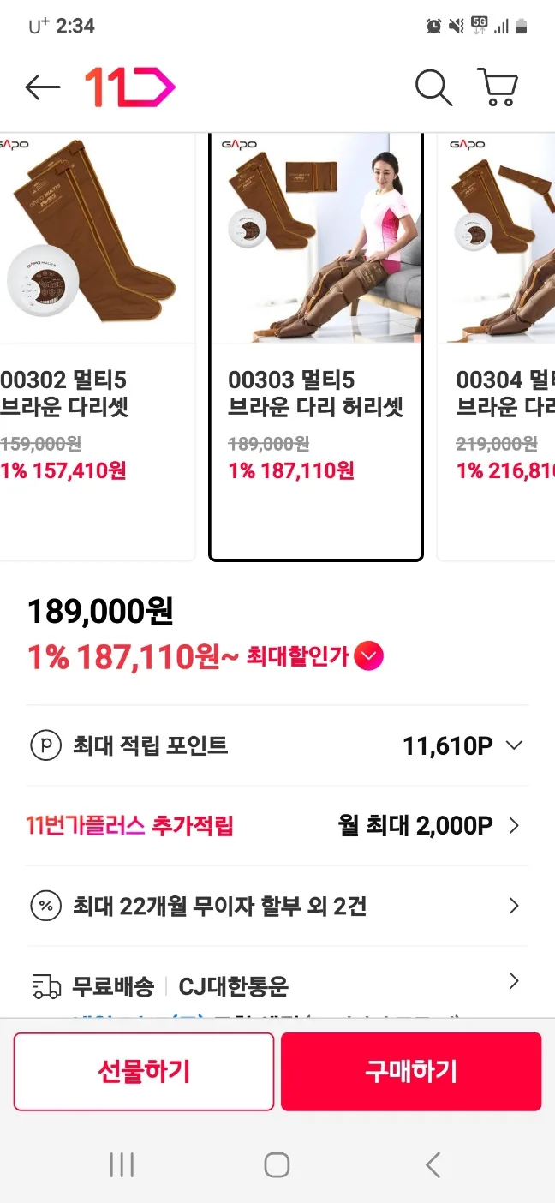This screenshot has width=555, height=1203.
Task: Open 11번가플러스 추가적립 chevron
Action: click(514, 825)
